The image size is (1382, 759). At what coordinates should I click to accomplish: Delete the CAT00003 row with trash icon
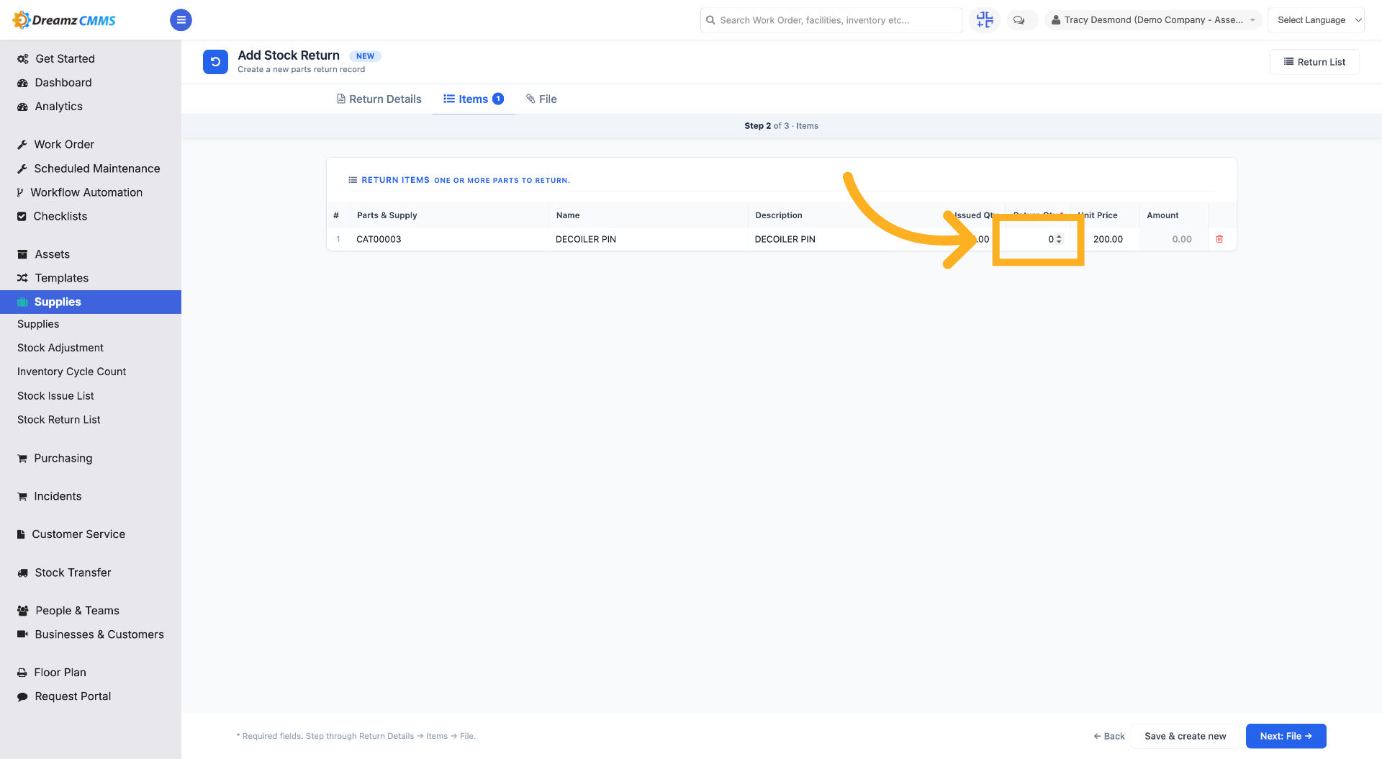click(1219, 239)
